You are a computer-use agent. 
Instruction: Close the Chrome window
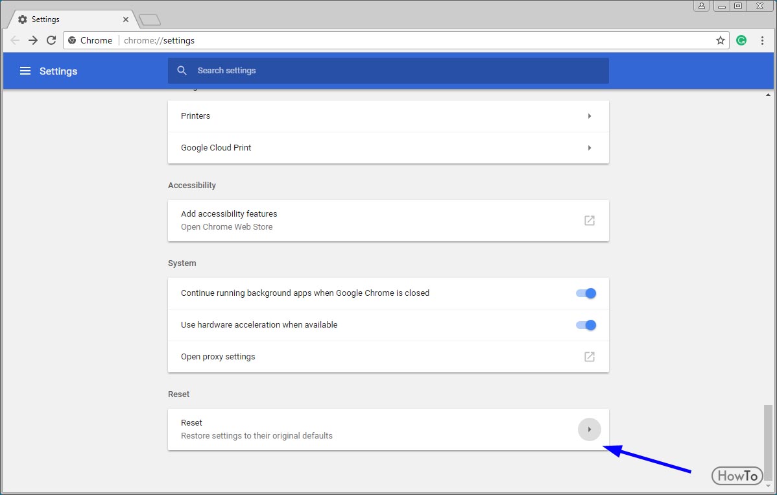759,6
